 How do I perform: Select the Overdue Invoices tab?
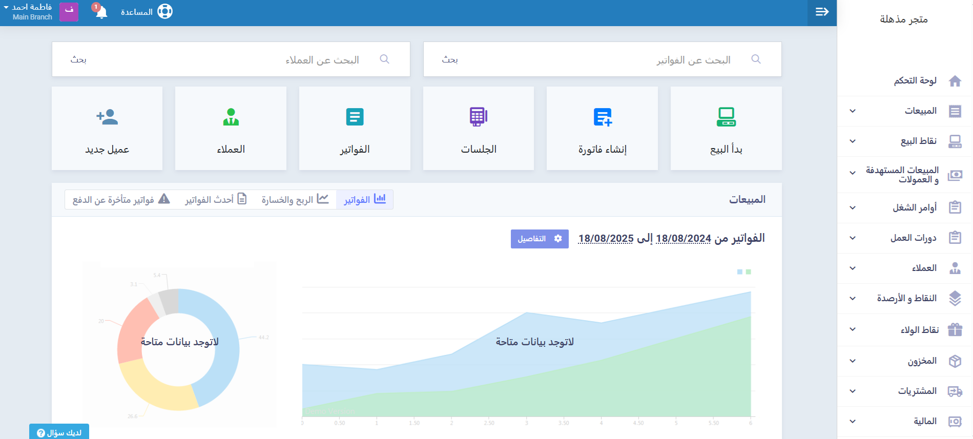pyautogui.click(x=121, y=199)
